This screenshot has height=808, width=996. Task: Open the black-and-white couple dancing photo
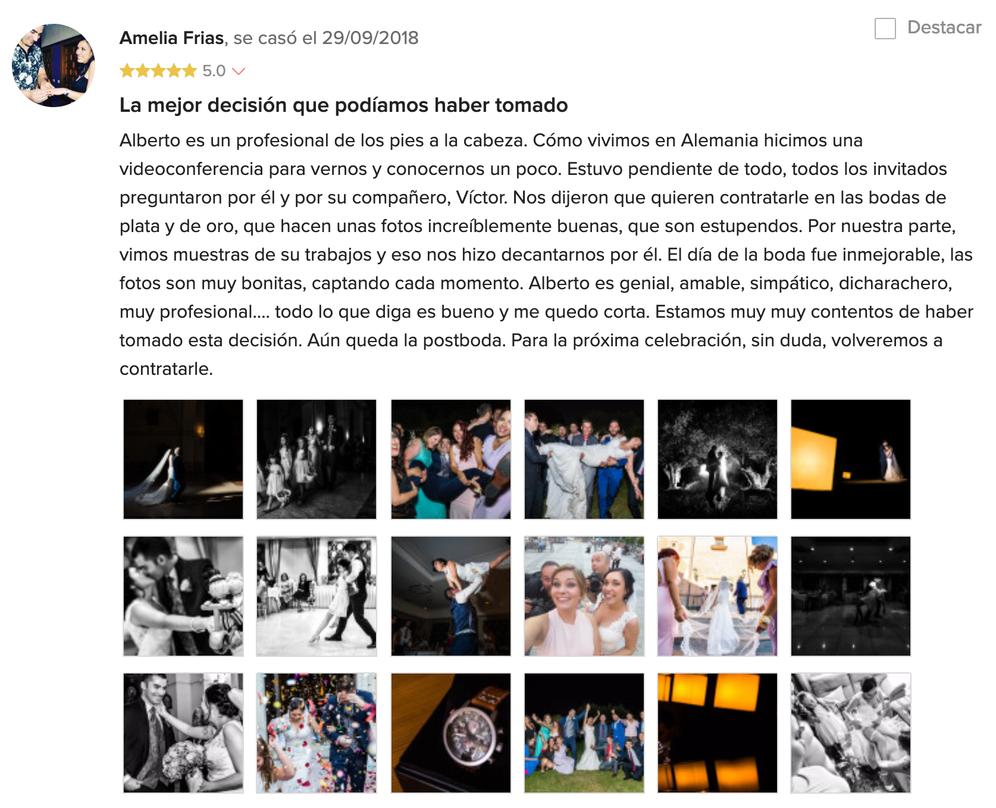[317, 596]
